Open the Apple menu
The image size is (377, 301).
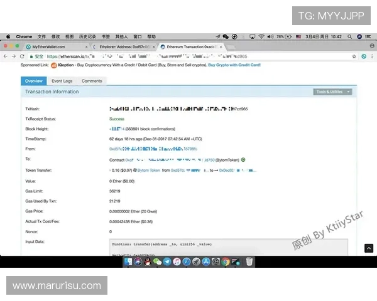tap(8, 36)
